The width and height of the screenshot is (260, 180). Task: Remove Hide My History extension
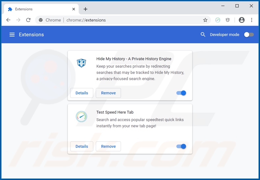coord(108,93)
